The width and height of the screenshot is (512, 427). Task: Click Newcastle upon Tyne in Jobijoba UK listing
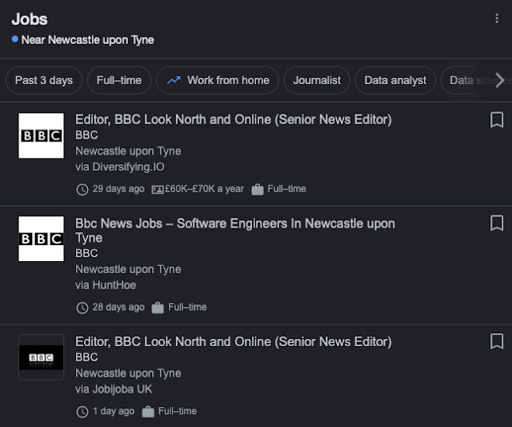click(x=128, y=373)
